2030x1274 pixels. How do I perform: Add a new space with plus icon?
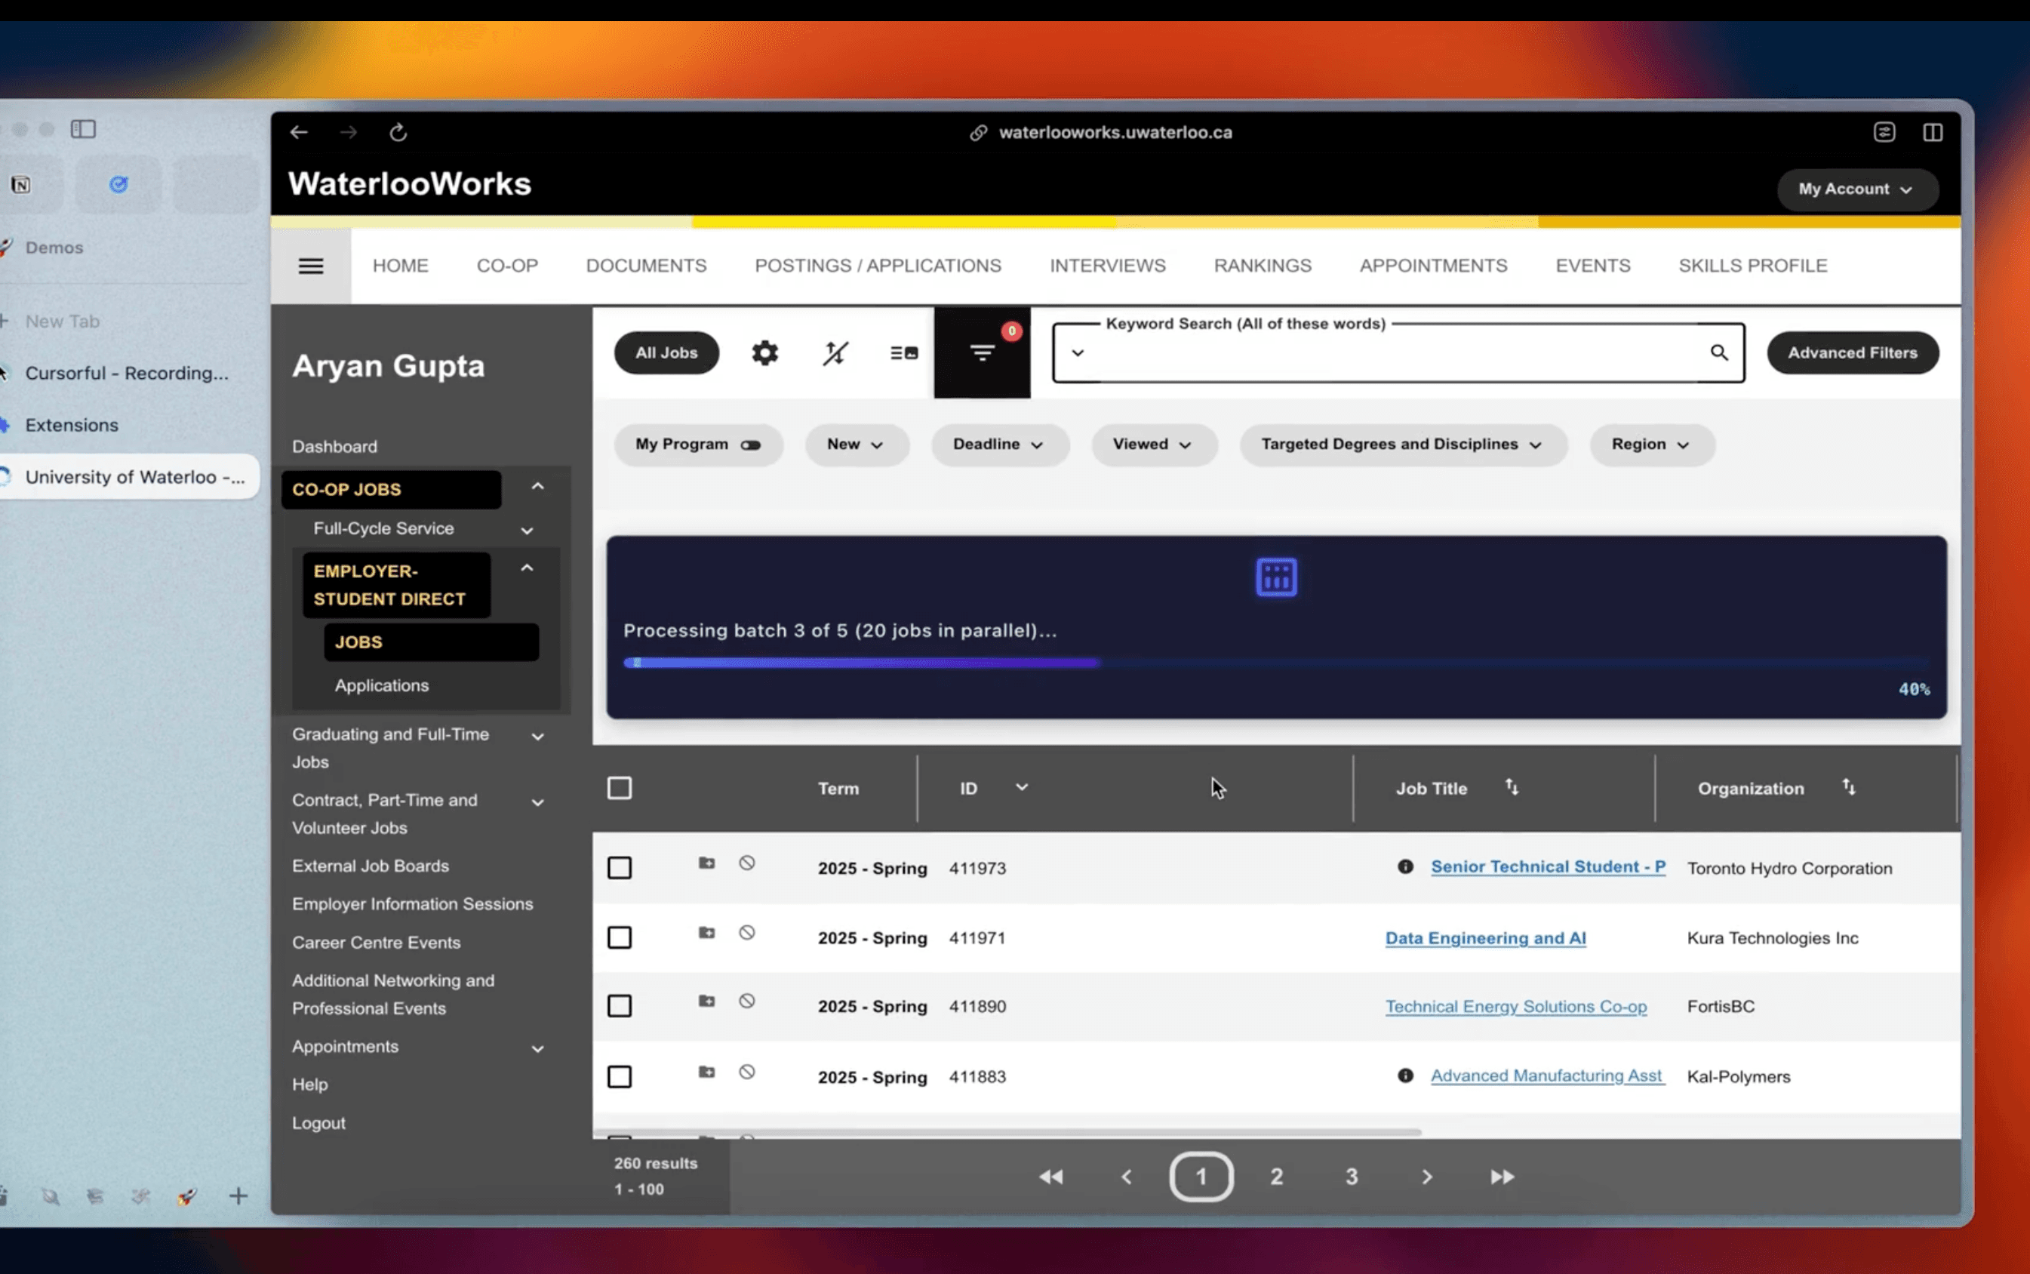238,1196
